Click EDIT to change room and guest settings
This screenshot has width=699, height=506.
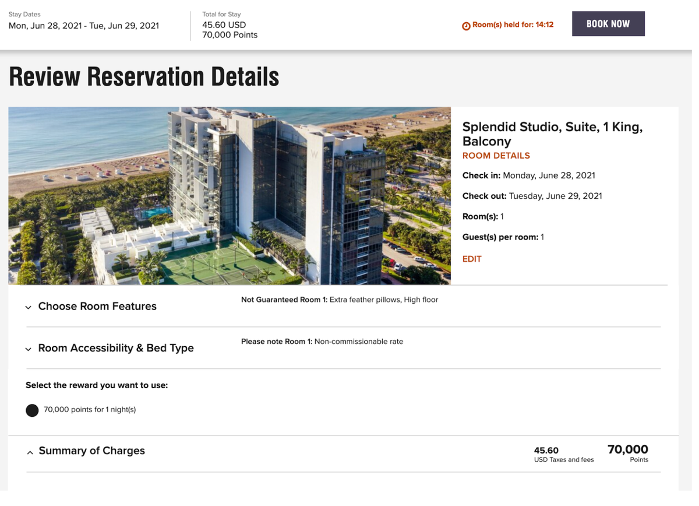pyautogui.click(x=472, y=259)
